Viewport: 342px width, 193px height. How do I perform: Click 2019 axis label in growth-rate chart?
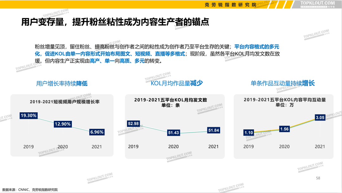click(x=28, y=147)
